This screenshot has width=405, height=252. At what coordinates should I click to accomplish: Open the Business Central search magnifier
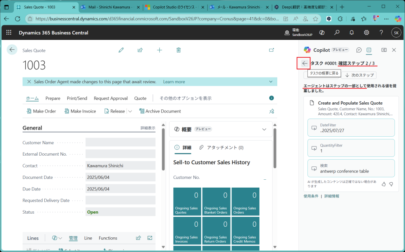(x=337, y=32)
